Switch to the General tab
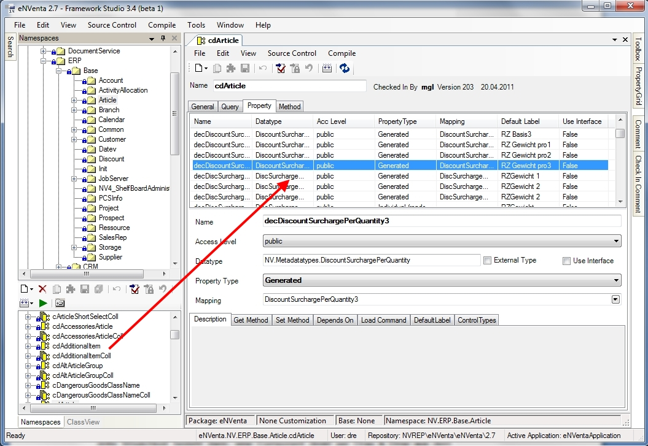 pyautogui.click(x=203, y=107)
